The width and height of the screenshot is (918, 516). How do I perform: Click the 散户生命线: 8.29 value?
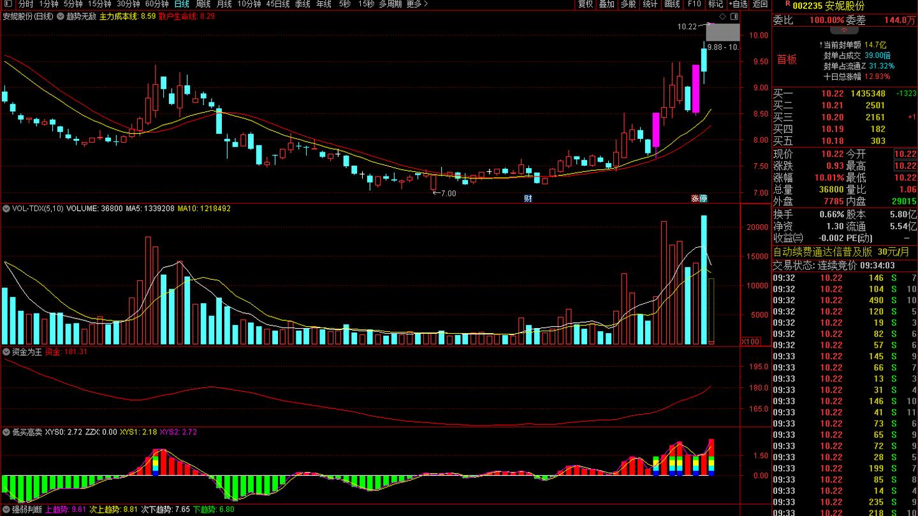[x=187, y=17]
